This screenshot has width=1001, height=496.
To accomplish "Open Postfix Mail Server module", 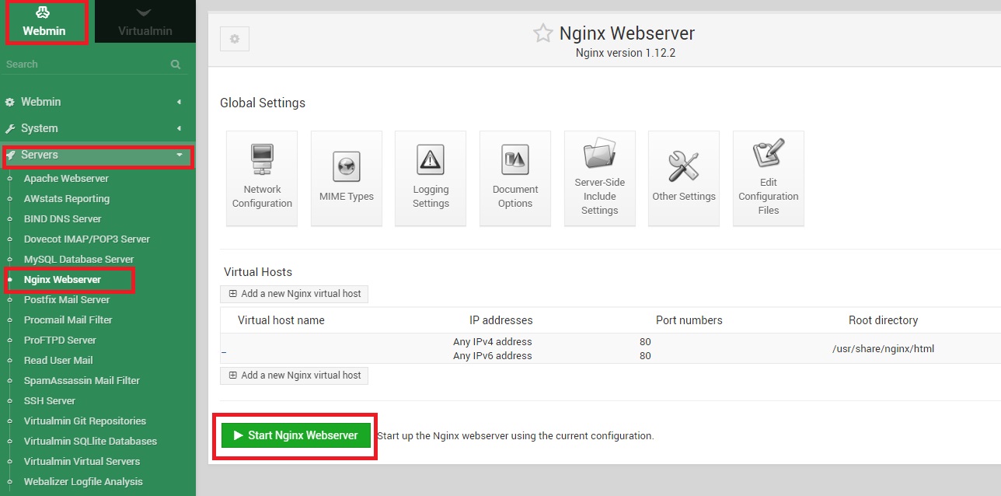I will click(67, 300).
